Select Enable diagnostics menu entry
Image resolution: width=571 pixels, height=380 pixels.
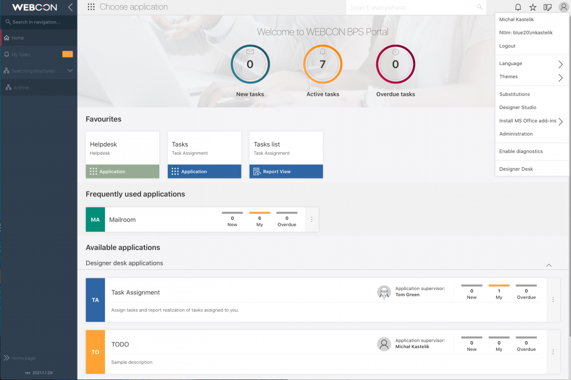tap(521, 151)
